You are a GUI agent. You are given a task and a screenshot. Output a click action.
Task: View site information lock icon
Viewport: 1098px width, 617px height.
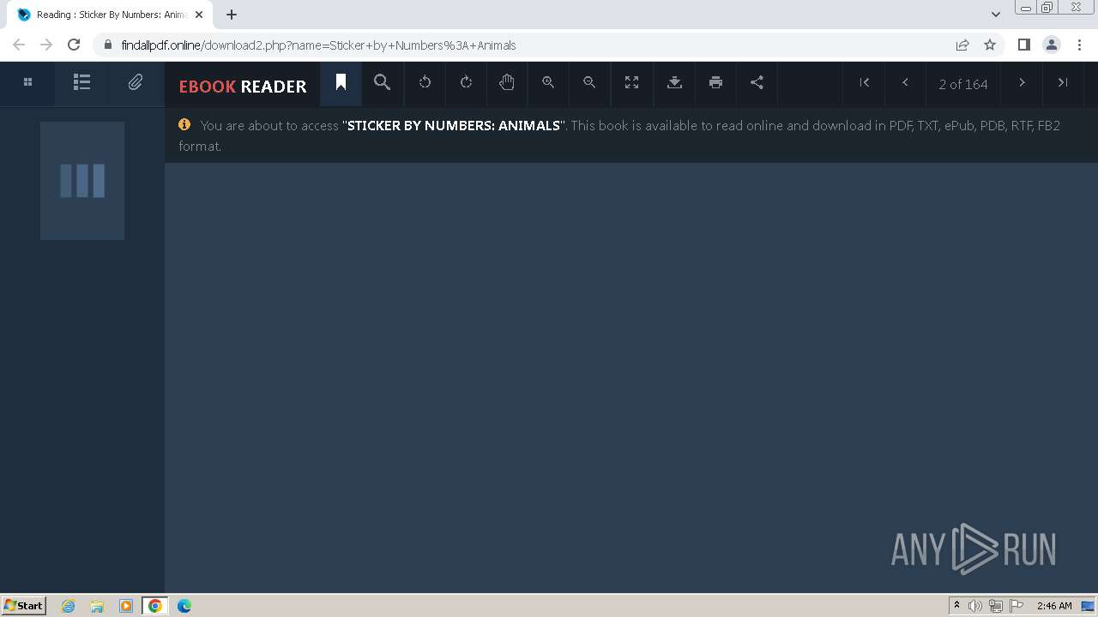point(107,45)
